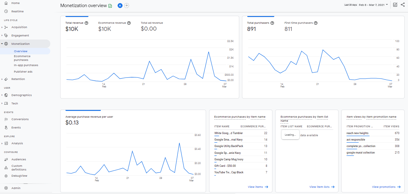Click help icon beside Ecommerce revenue
This screenshot has width=408, height=194.
(x=129, y=23)
